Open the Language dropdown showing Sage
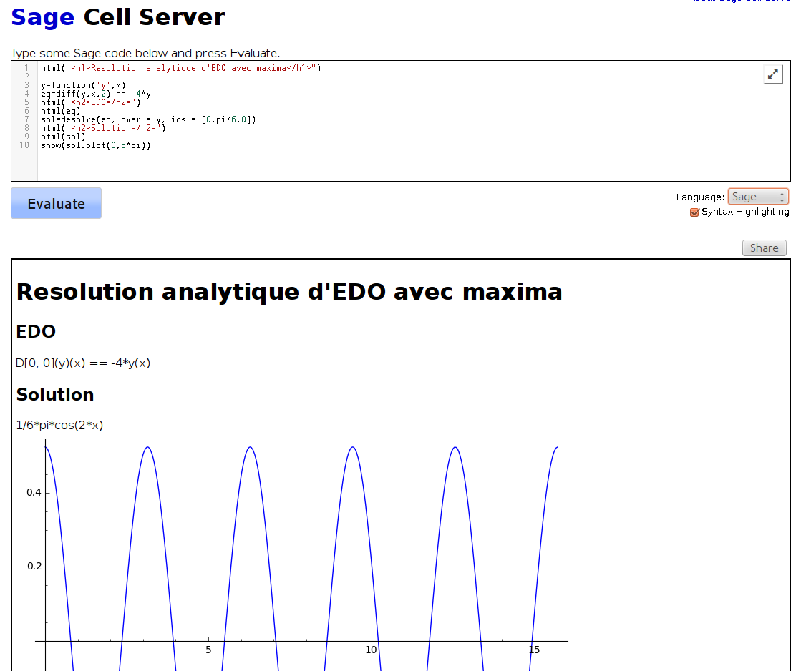This screenshot has height=671, width=791. 757,197
